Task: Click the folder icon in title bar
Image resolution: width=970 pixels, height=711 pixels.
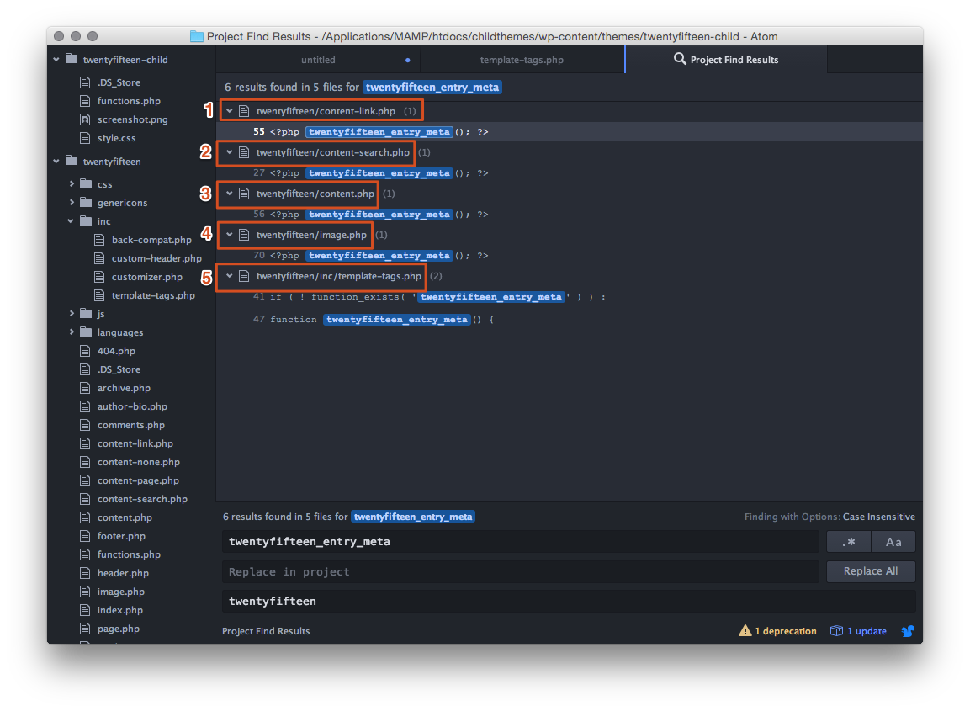Action: 197,36
